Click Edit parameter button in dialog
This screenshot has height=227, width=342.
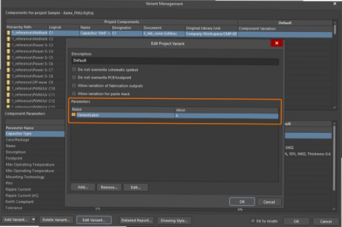(135, 187)
